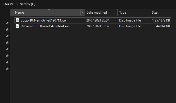Open the Name column filter dropdown arrow
This screenshot has height=103, width=176.
(82, 12)
